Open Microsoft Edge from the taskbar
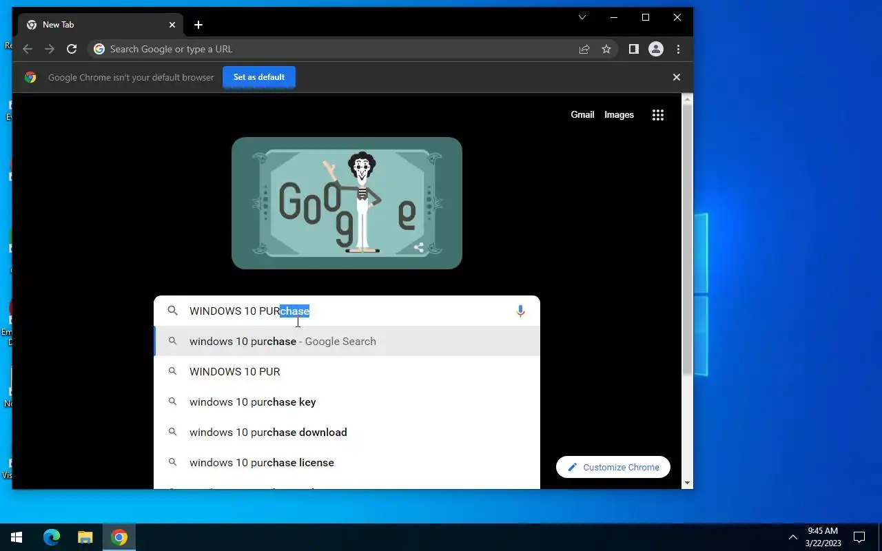This screenshot has height=551, width=882. (x=52, y=537)
